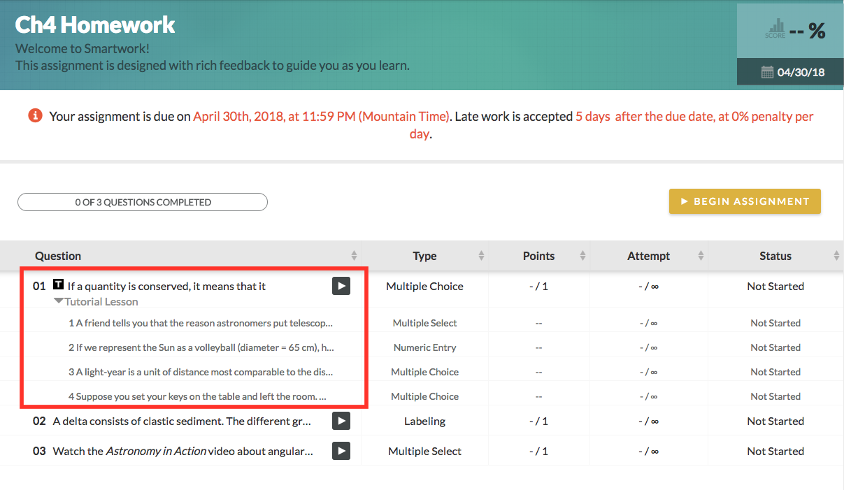The width and height of the screenshot is (844, 490).
Task: Click the black T tutorial icon
Action: pyautogui.click(x=59, y=284)
